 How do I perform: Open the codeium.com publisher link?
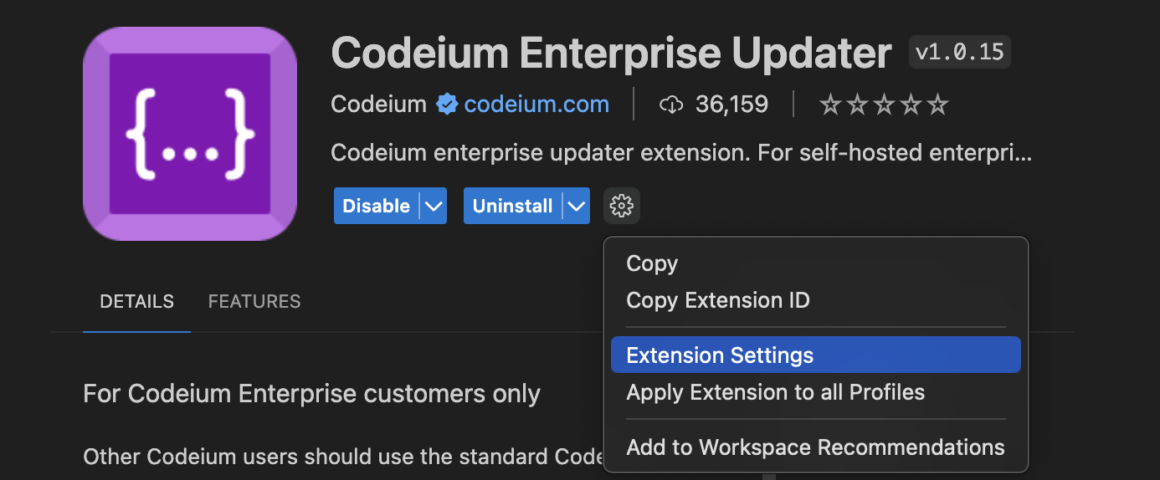(x=536, y=105)
